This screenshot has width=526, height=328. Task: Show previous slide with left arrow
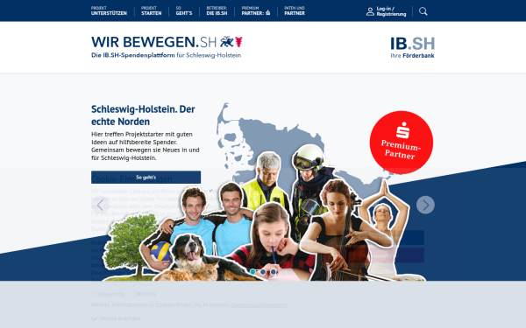coord(100,205)
